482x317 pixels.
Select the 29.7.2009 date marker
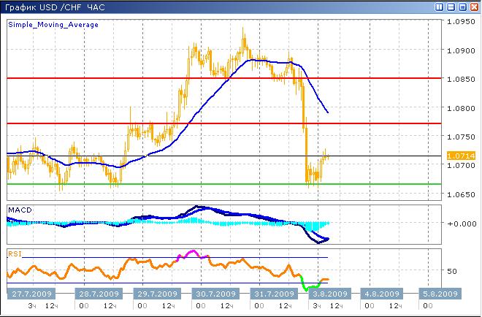coord(157,294)
